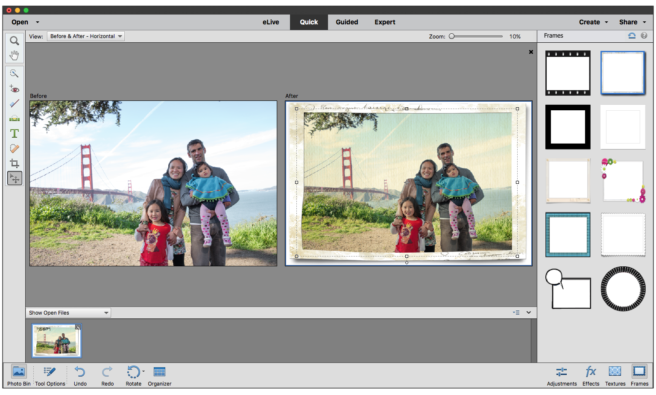
Task: Open the Photo Bin options menu icon
Action: (x=516, y=312)
